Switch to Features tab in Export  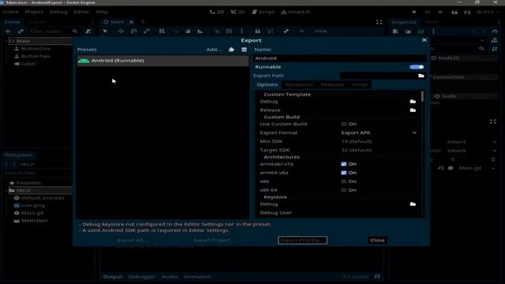332,84
